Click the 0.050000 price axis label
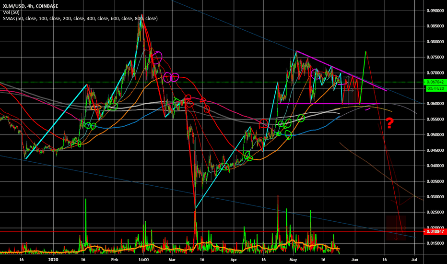This screenshot has width=447, height=264. click(435, 135)
